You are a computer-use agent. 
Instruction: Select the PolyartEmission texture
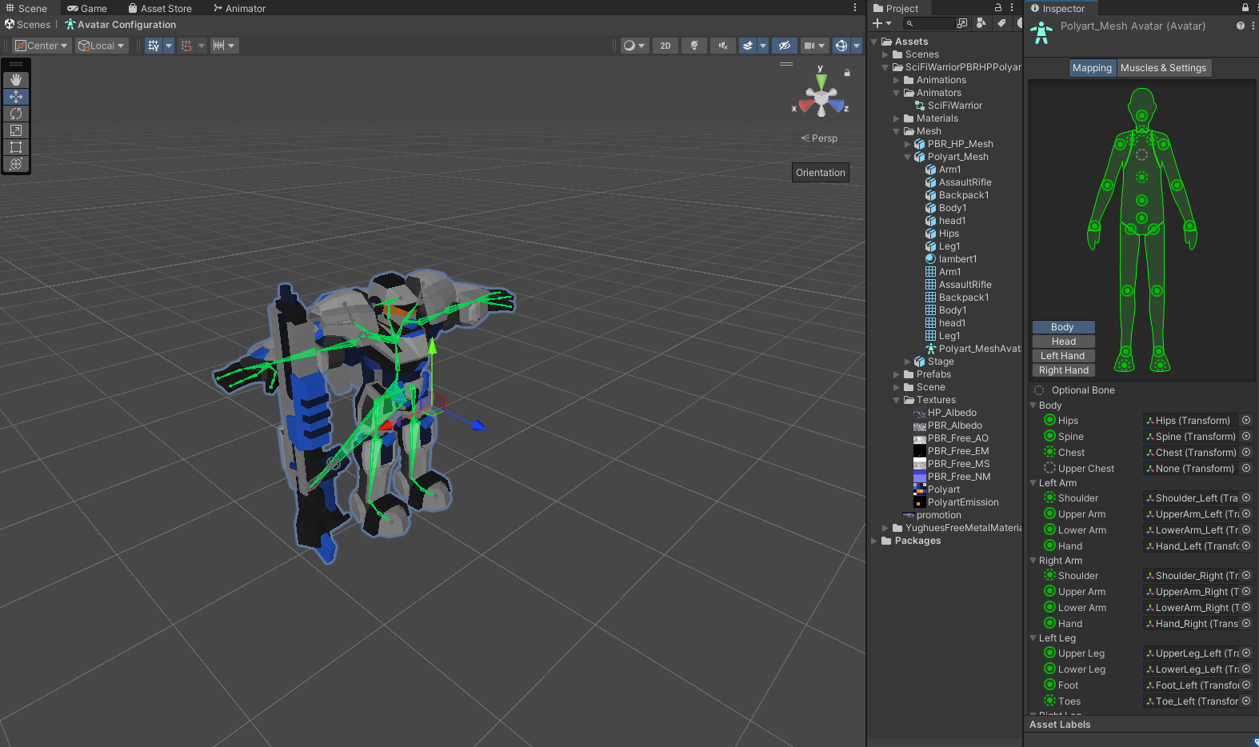point(957,502)
